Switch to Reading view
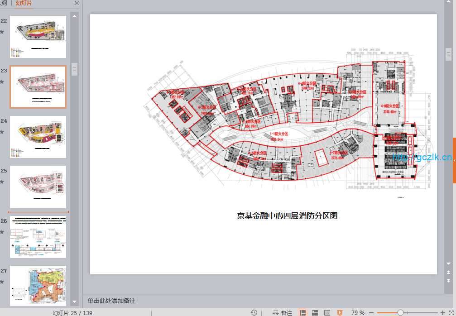This screenshot has height=316, width=456. [x=327, y=313]
